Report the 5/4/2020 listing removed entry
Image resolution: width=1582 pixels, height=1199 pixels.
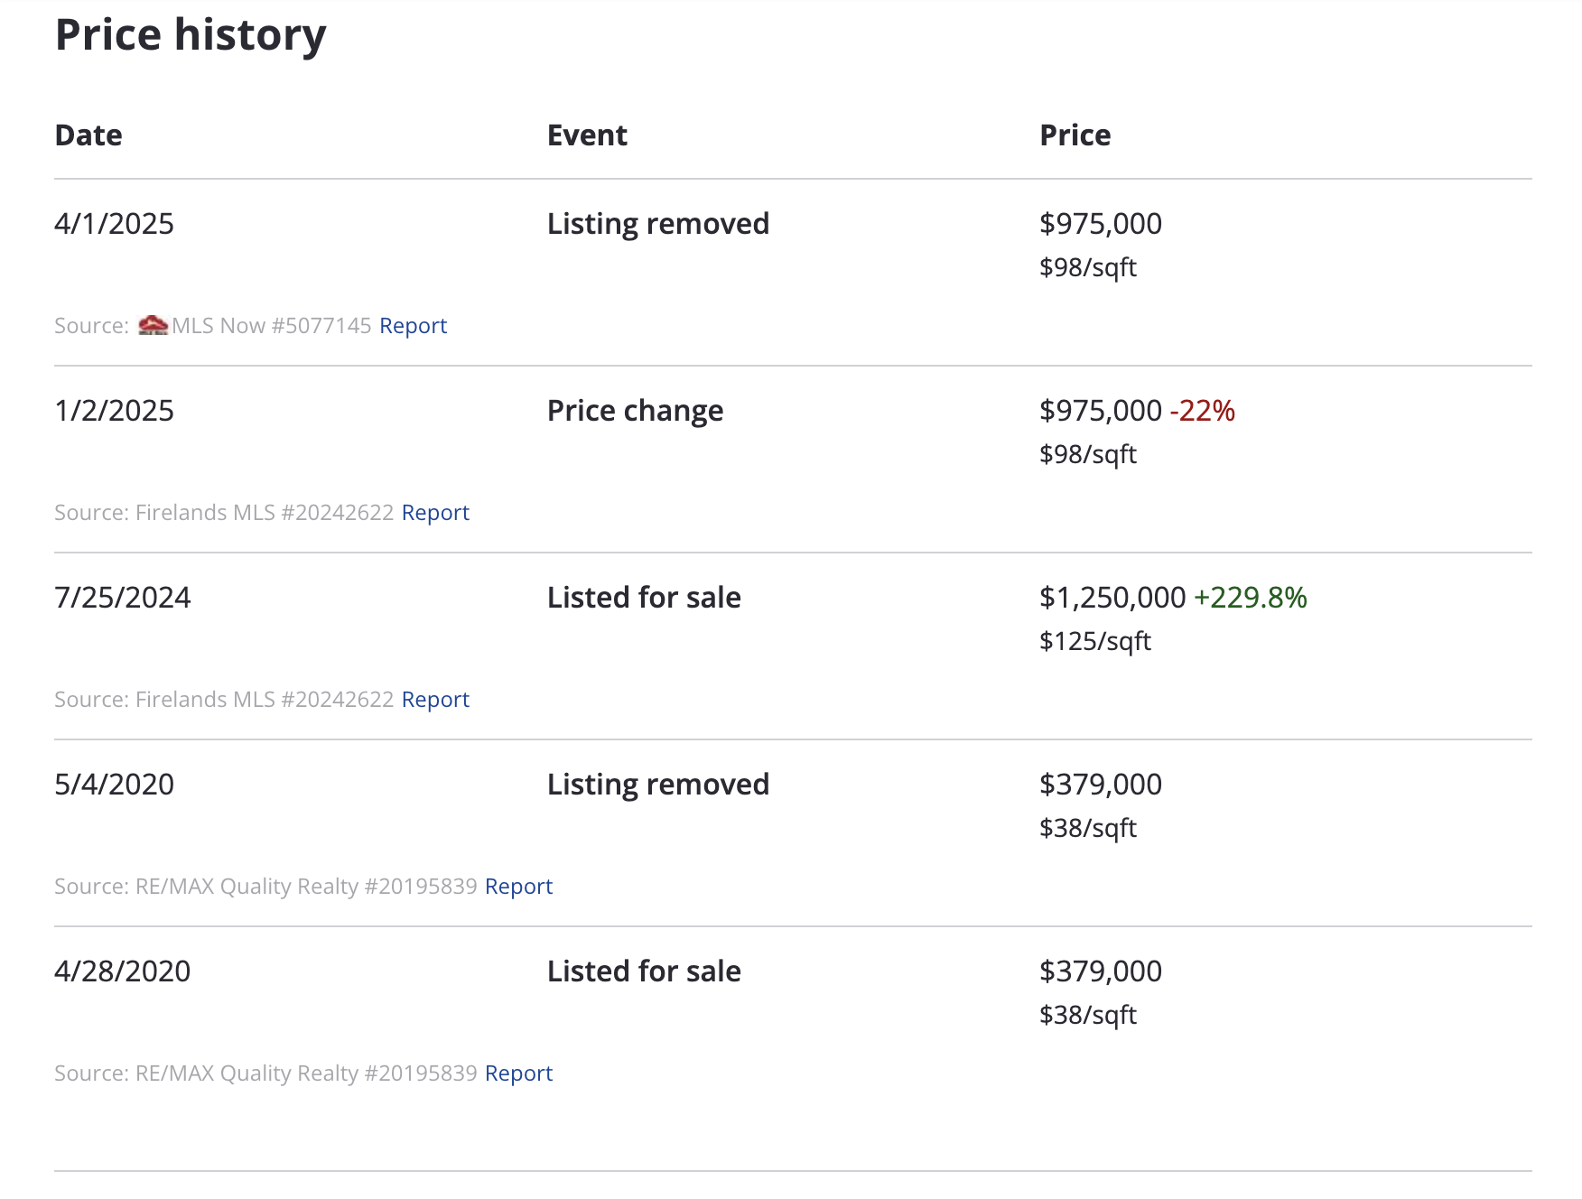tap(518, 886)
